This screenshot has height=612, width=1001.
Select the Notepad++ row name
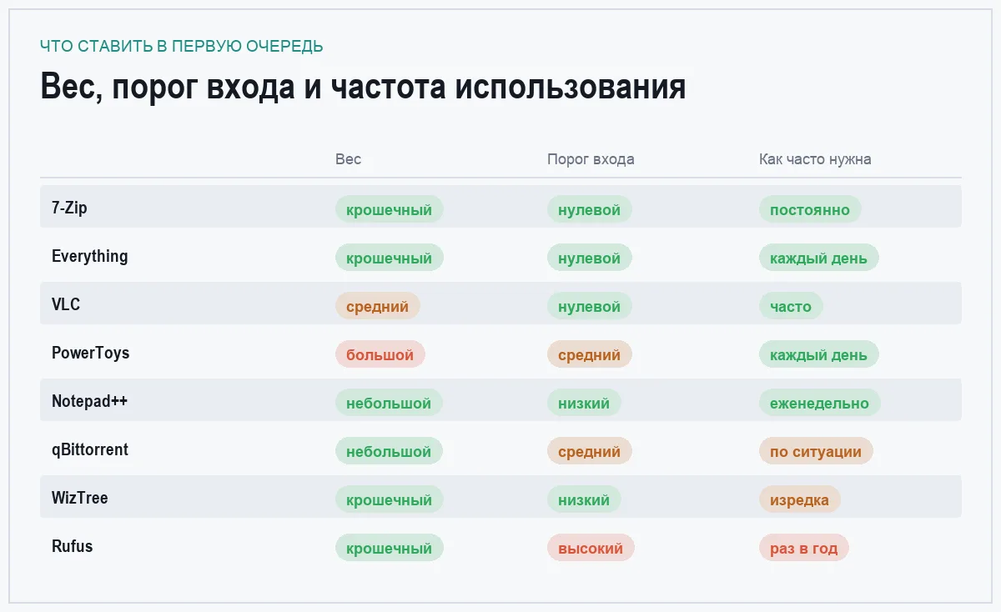coord(90,402)
